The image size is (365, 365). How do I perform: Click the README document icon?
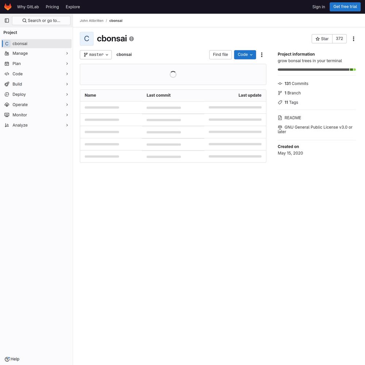click(x=280, y=118)
